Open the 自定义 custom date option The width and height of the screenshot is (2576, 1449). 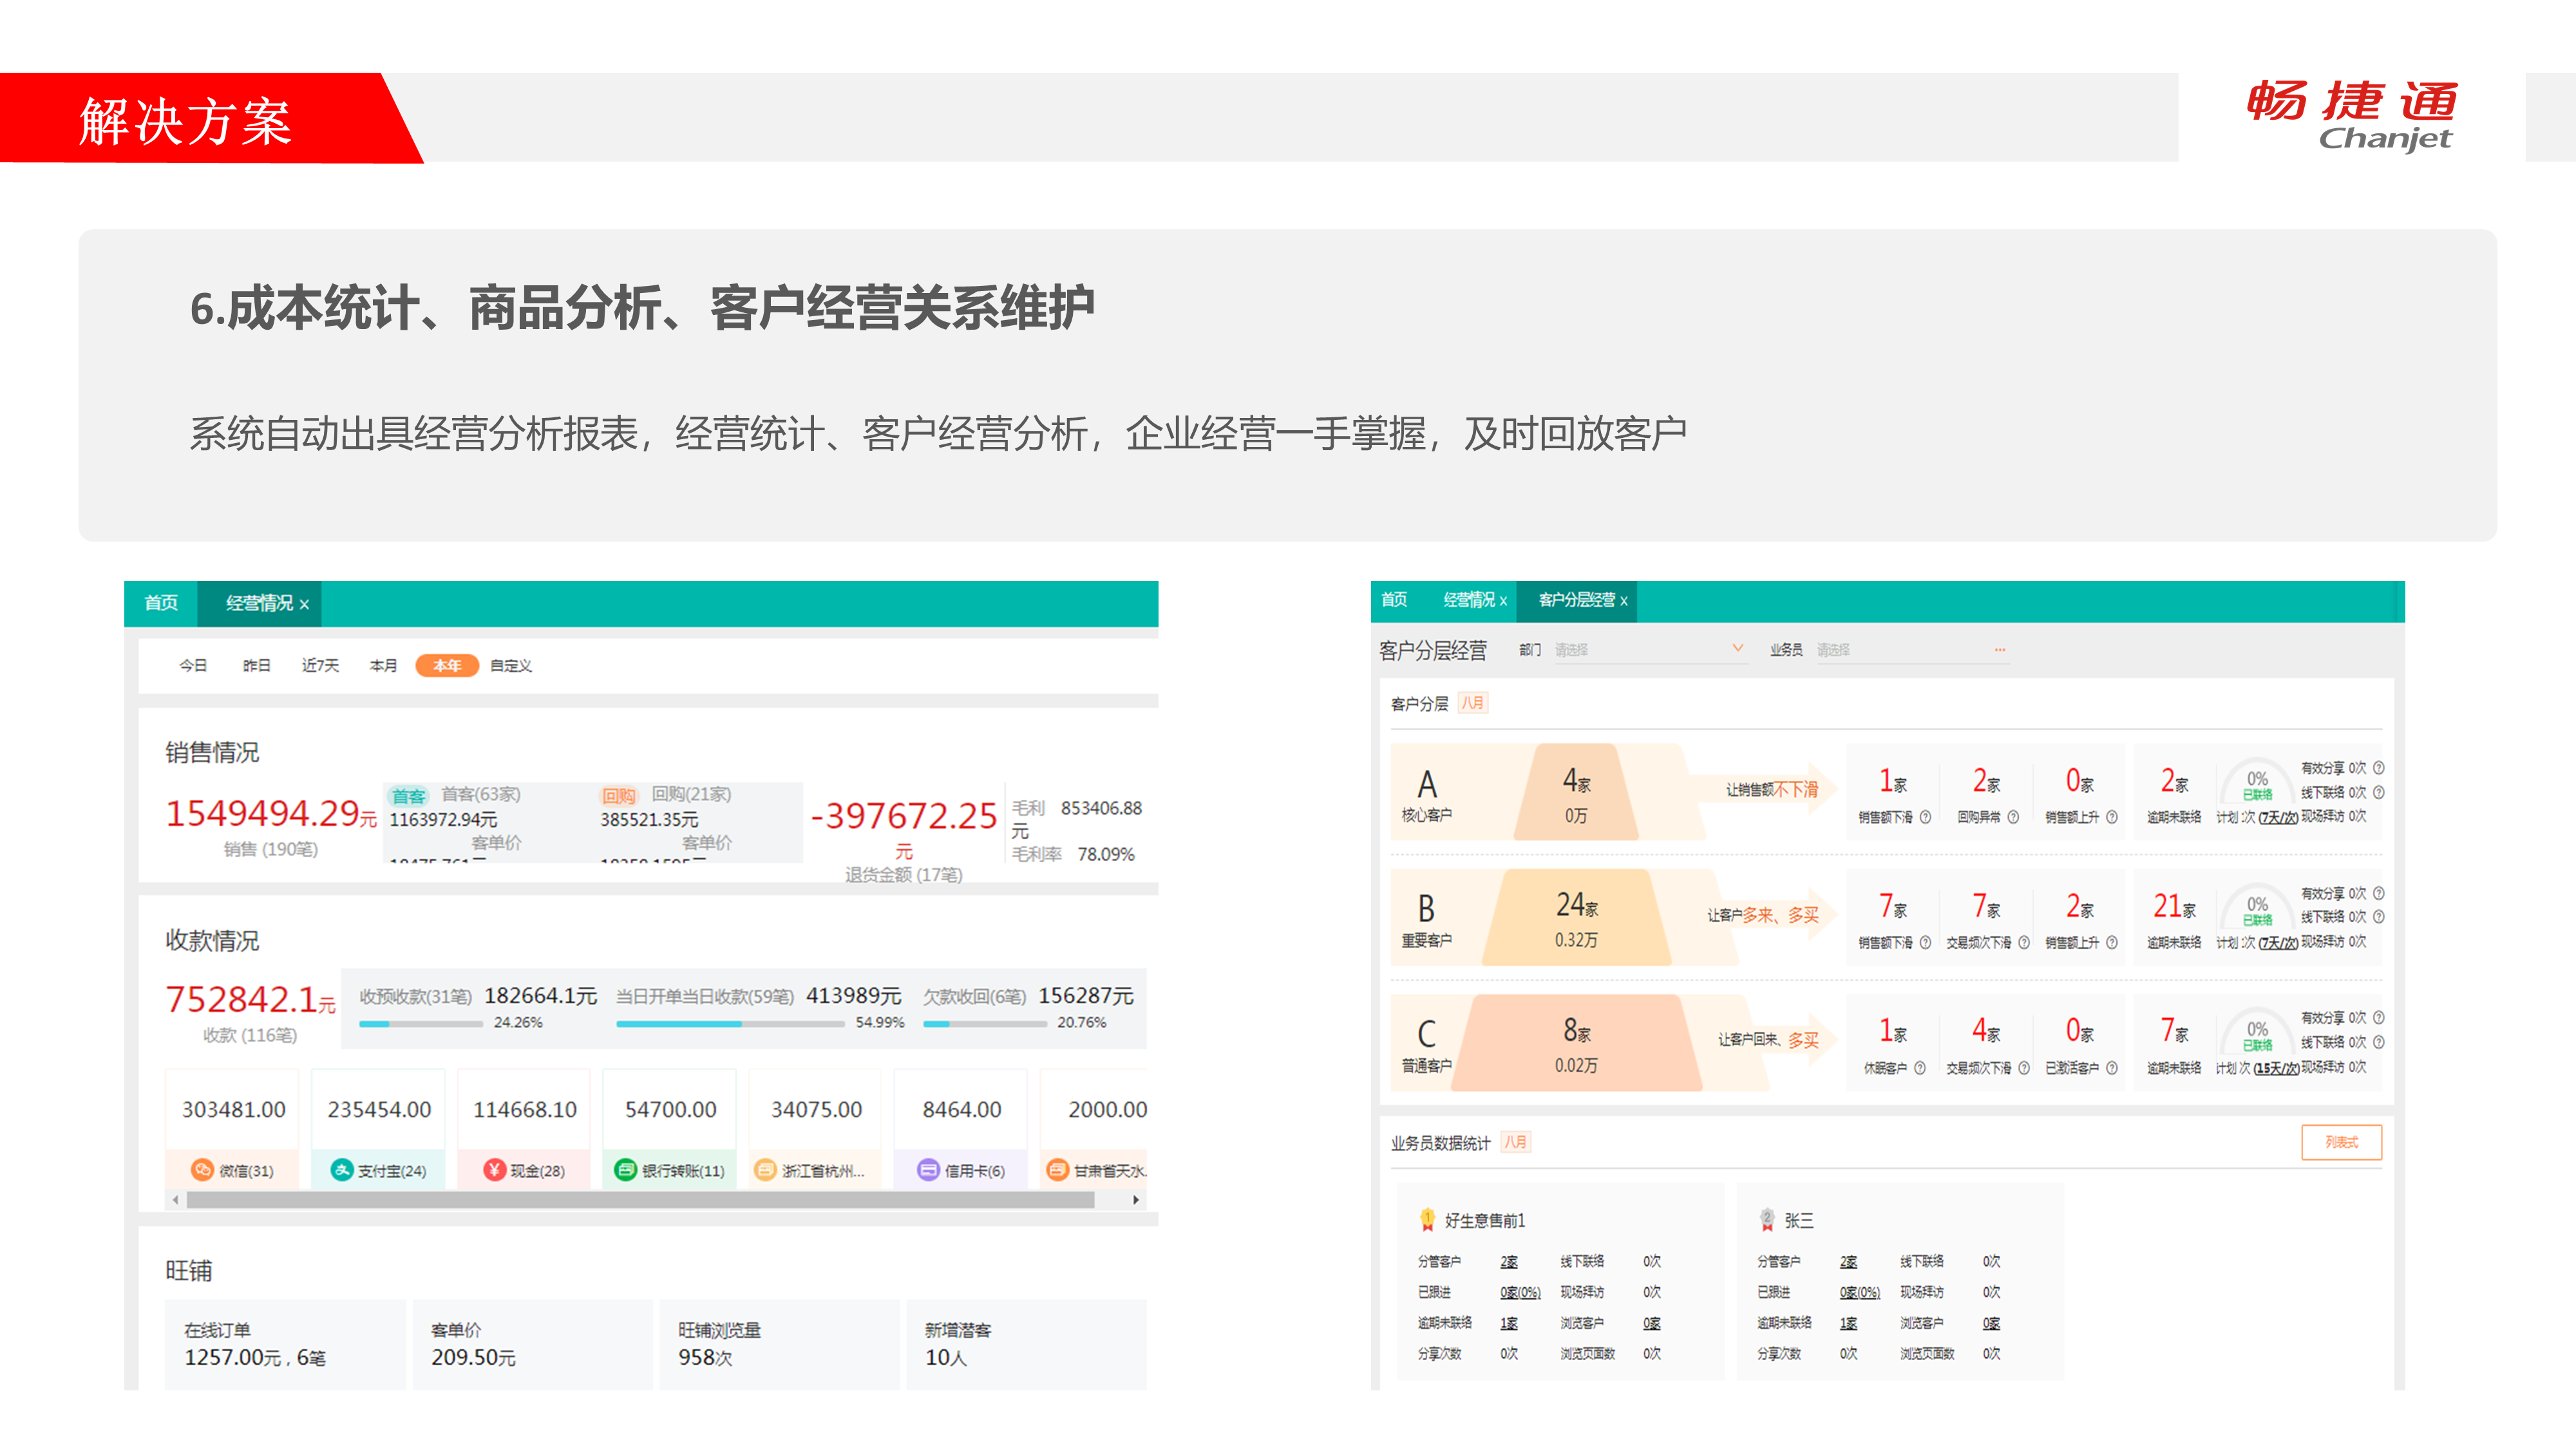(510, 665)
